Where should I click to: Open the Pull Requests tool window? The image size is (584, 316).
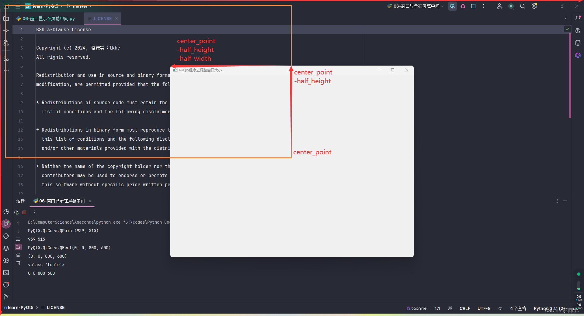coord(6,43)
